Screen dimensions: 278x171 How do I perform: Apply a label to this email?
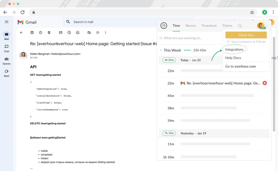click(98, 32)
